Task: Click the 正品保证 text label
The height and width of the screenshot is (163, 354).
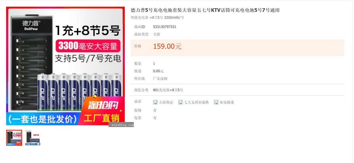Action: pyautogui.click(x=166, y=102)
